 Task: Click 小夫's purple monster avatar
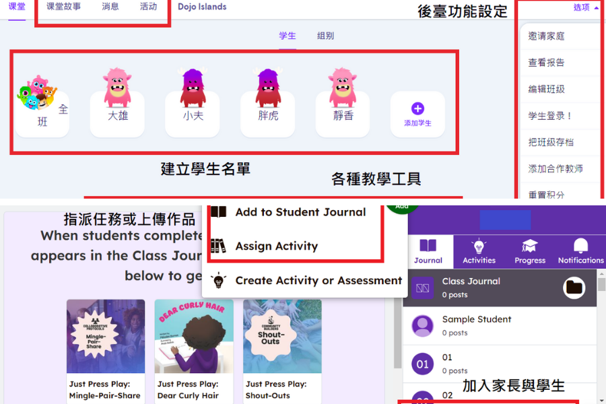pos(193,88)
